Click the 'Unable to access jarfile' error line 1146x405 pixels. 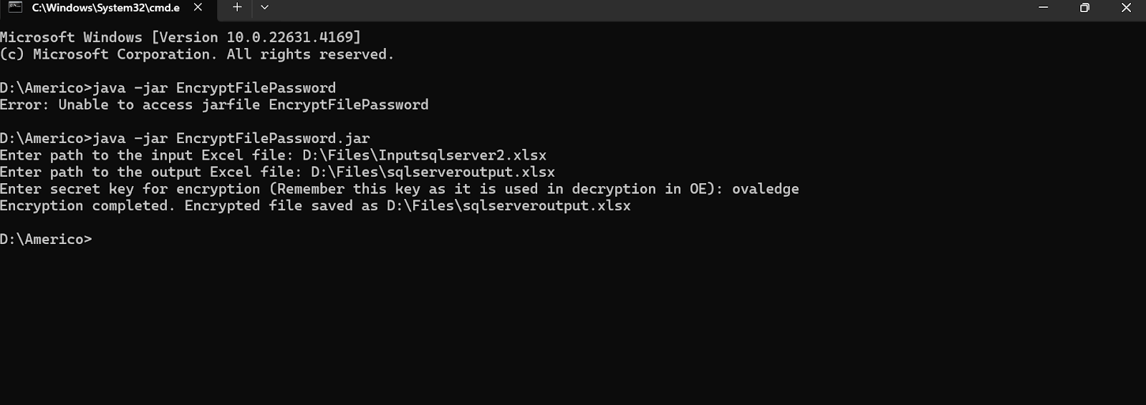pos(214,104)
